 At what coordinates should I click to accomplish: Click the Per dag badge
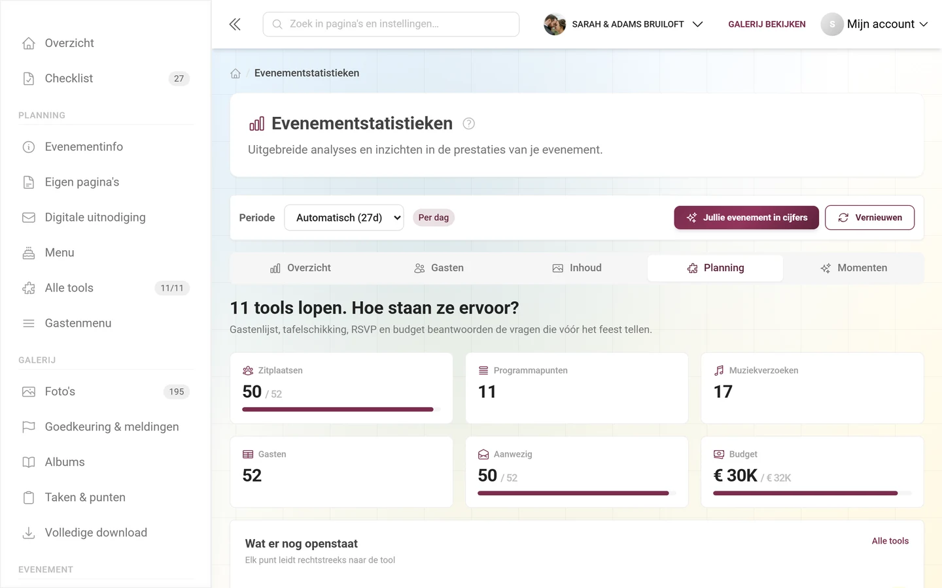click(x=434, y=218)
